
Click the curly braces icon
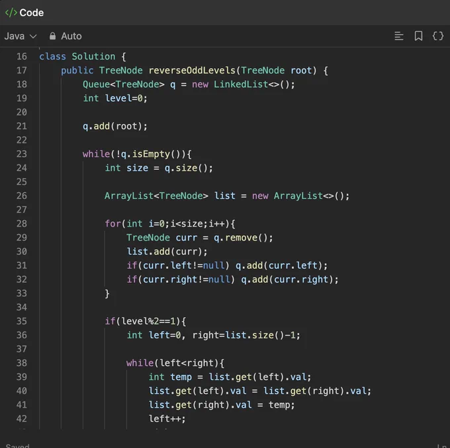coord(438,36)
